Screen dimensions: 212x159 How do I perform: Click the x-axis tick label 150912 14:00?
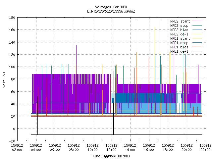point(130,148)
